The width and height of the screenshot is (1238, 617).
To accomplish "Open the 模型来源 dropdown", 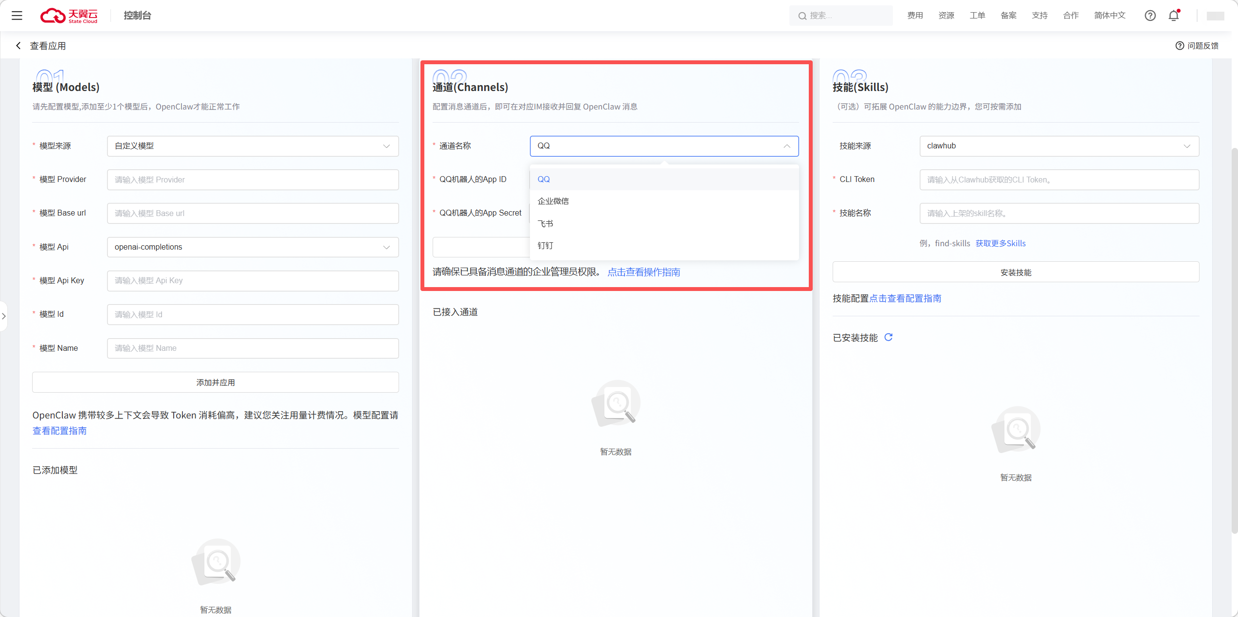I will click(253, 146).
